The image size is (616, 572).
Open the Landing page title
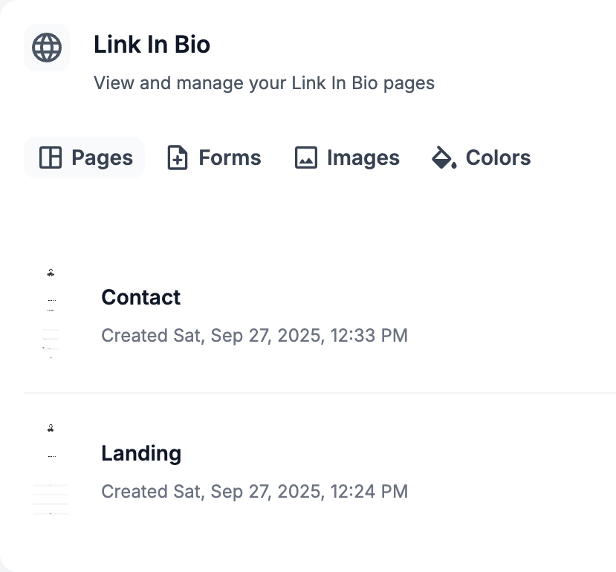(x=141, y=453)
